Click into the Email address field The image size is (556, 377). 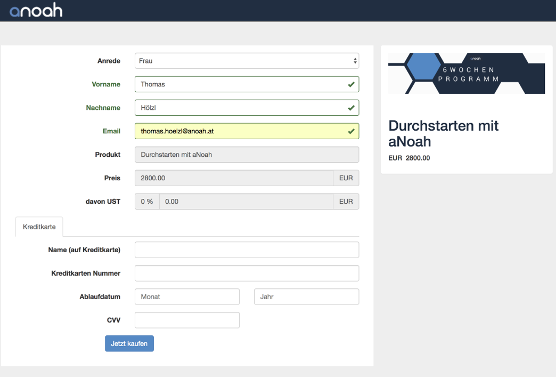tap(240, 131)
